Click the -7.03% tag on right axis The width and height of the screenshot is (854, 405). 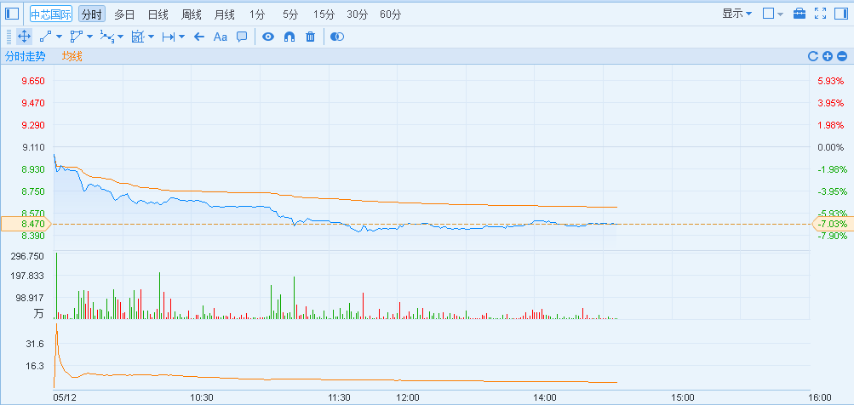pos(833,224)
